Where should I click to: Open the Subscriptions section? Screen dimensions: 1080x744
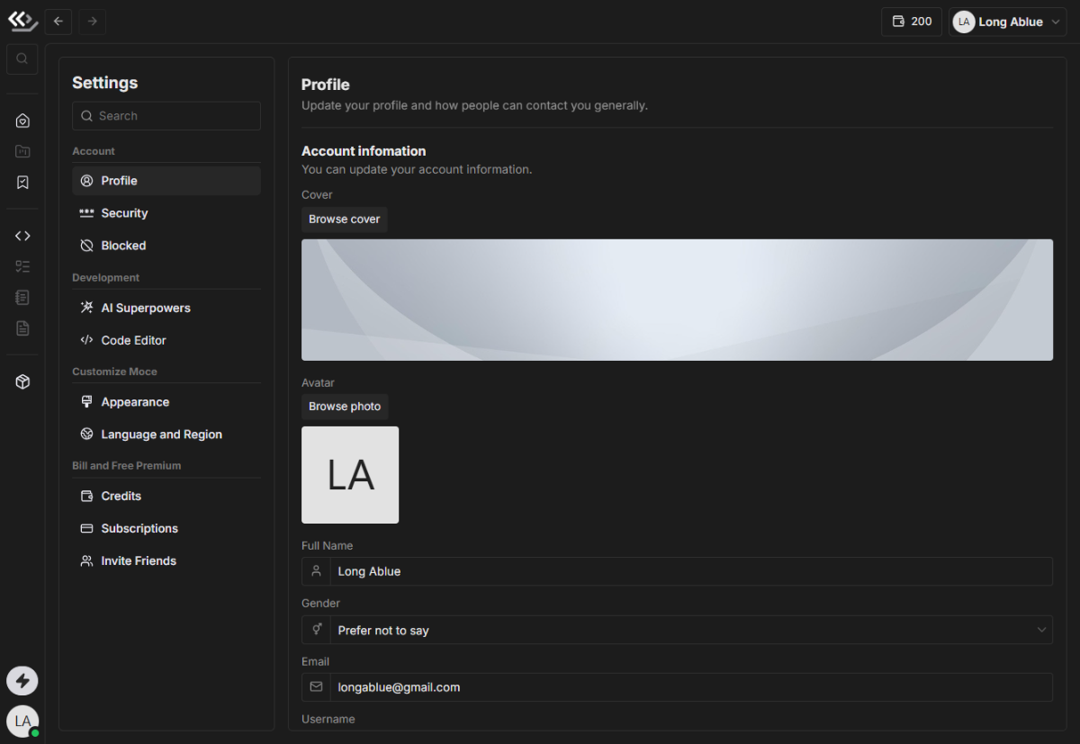click(139, 528)
